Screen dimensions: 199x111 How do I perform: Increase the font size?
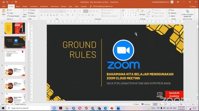pos(68,11)
